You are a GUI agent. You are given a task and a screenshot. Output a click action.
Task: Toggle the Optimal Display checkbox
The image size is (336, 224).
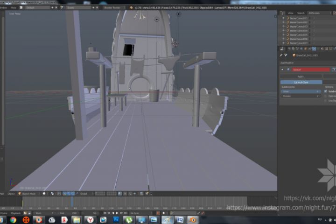coord(326,96)
